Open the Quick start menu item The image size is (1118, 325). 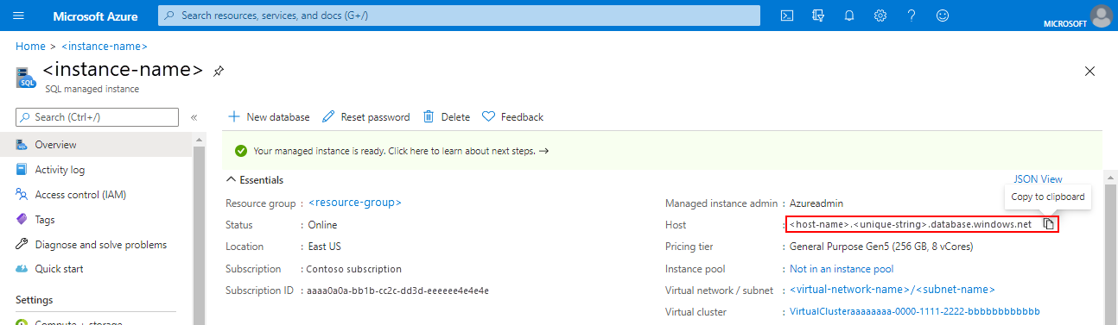click(x=95, y=269)
